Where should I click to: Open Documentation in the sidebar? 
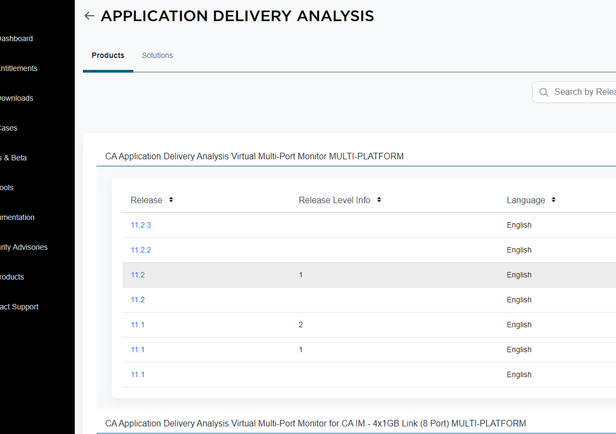[x=17, y=217]
